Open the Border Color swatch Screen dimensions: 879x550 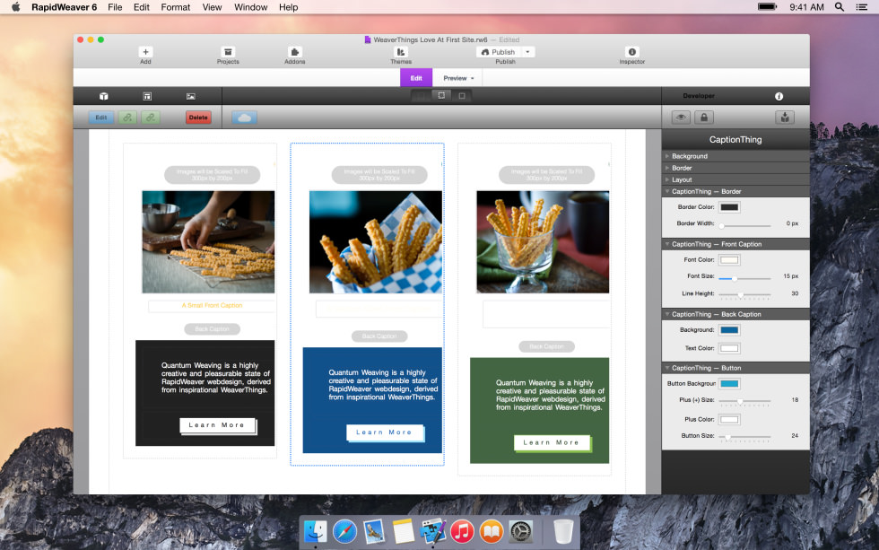pyautogui.click(x=729, y=207)
